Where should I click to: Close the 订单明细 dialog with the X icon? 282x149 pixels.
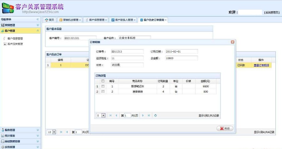232,42
